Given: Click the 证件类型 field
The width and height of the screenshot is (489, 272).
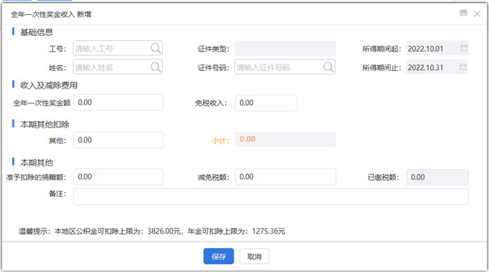Looking at the screenshot, I should tap(286, 48).
